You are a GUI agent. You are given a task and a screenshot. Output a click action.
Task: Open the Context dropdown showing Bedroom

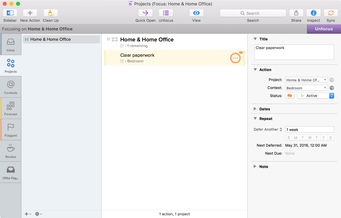point(306,88)
